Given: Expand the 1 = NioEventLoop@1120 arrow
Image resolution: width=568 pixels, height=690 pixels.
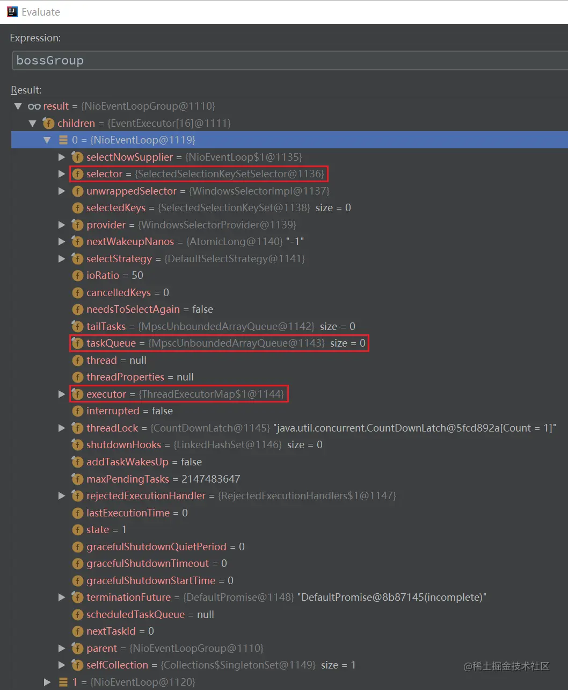Looking at the screenshot, I should coord(47,682).
